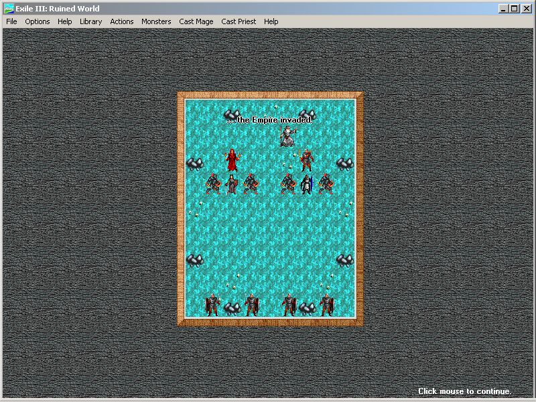Image resolution: width=536 pixels, height=402 pixels.
Task: Open the Monsters menu
Action: click(x=156, y=21)
